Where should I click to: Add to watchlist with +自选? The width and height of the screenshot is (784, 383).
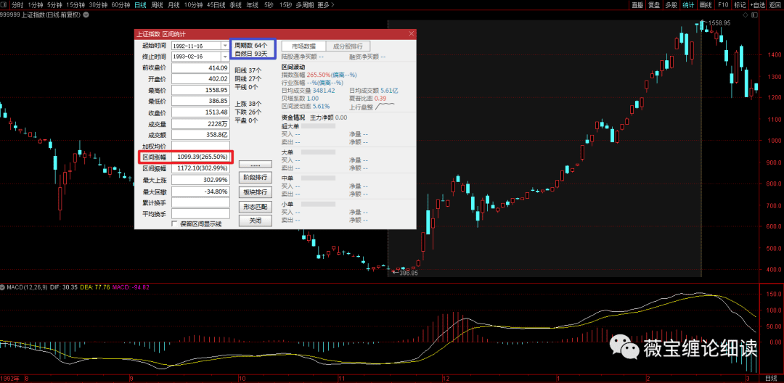coord(757,5)
